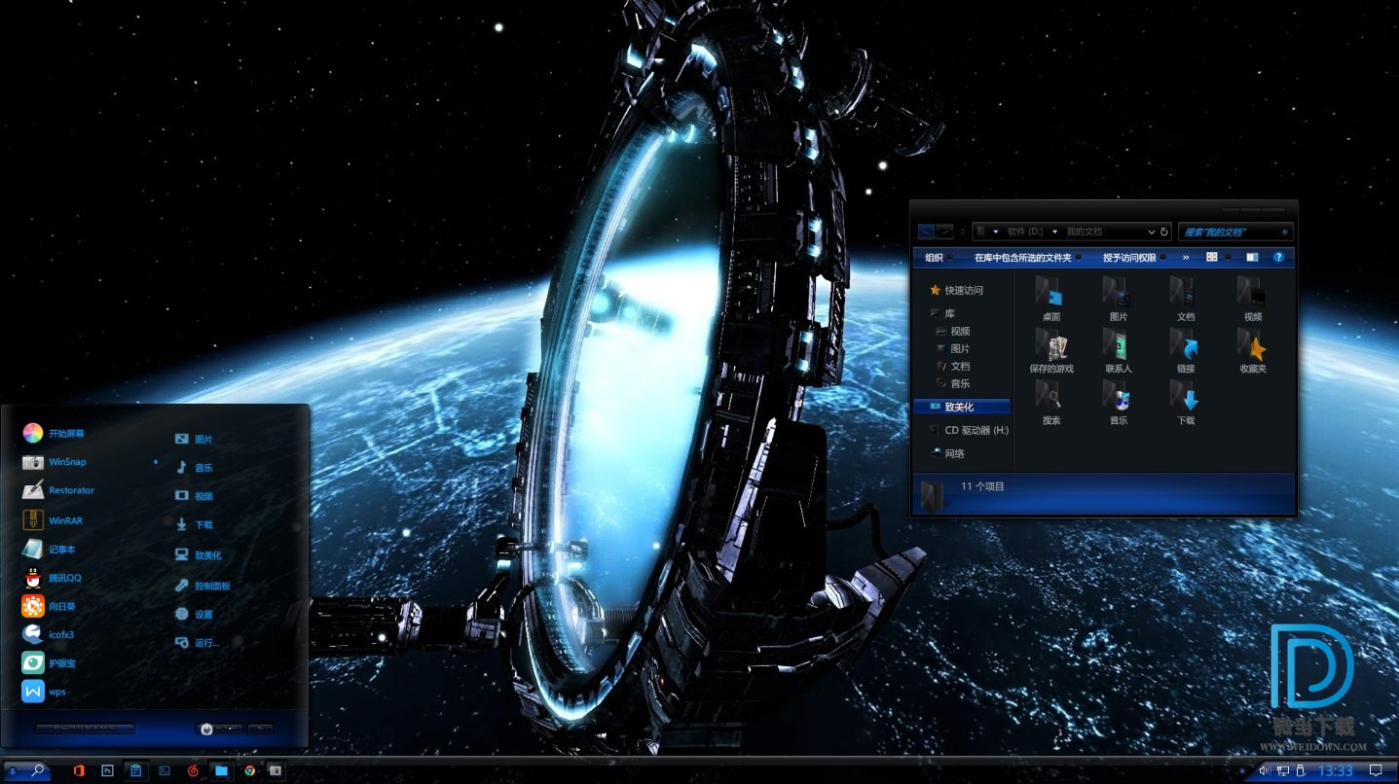Open the view options dropdown arrow
The width and height of the screenshot is (1399, 784).
point(1229,258)
